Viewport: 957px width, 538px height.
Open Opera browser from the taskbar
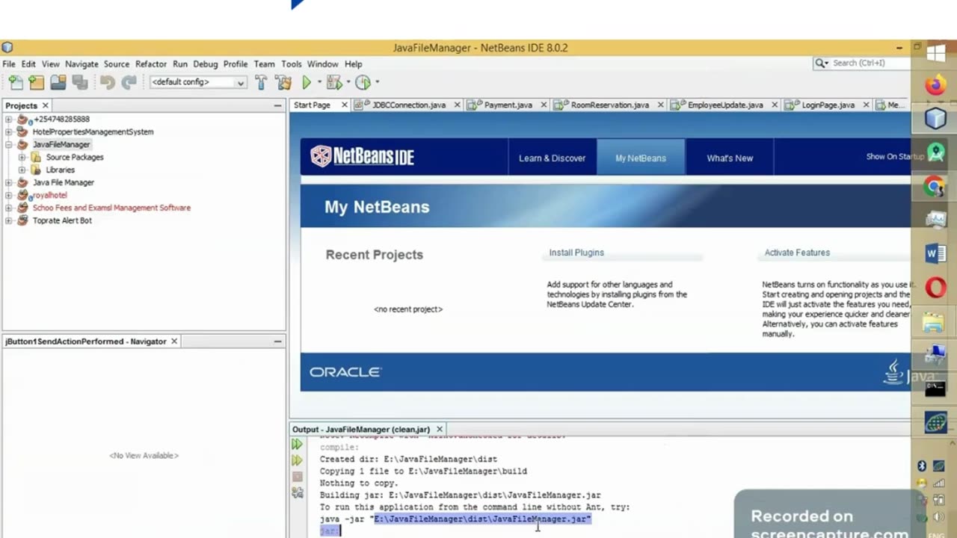[x=935, y=288]
